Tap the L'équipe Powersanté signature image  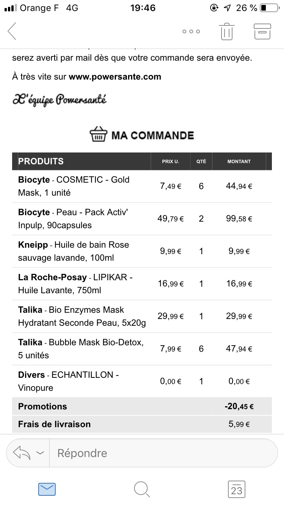pyautogui.click(x=59, y=100)
